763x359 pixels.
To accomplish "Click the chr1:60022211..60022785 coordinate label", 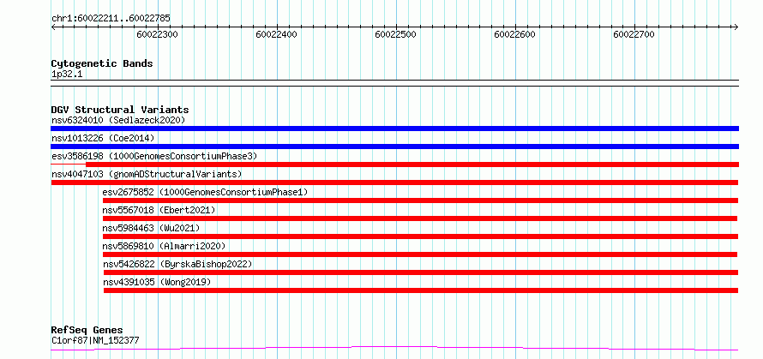I will (111, 19).
